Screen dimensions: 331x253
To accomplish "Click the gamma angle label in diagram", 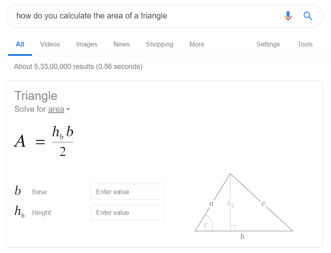I will pos(206,225).
